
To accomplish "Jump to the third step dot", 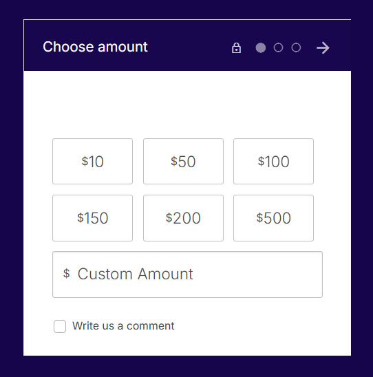I will pyautogui.click(x=296, y=47).
